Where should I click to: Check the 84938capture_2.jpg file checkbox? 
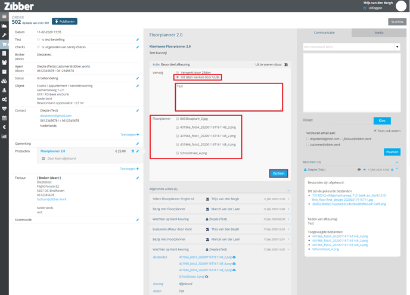point(177,119)
